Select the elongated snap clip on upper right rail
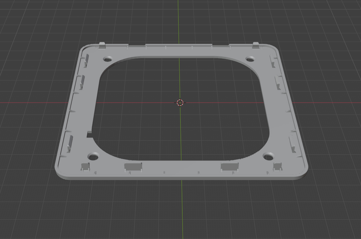This screenshot has height=239, width=361. tap(273, 61)
